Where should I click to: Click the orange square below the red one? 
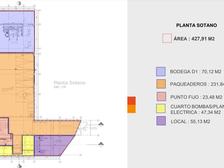[131, 109]
